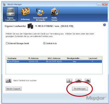Close the Maxtor Manager window

[105, 4]
